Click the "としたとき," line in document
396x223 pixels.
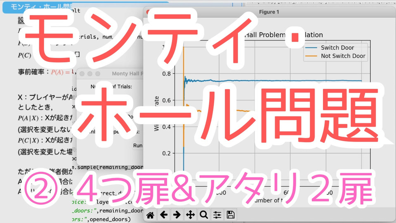pos(35,107)
